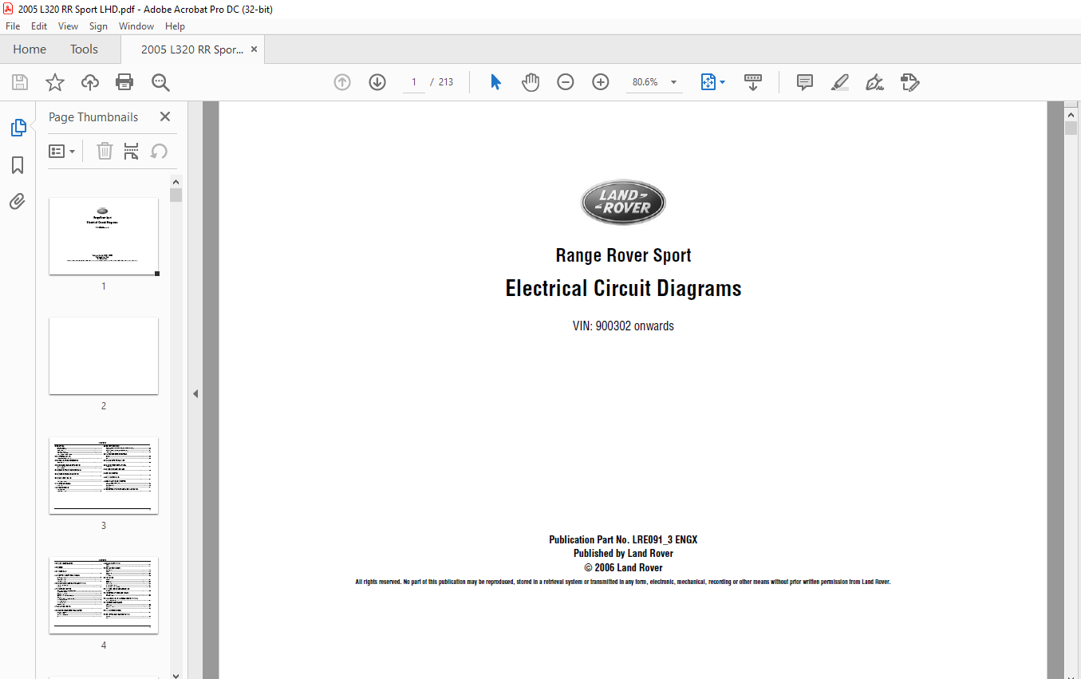Show the Page Thumbnails navigation pane icon
The image size is (1081, 679).
pos(18,128)
